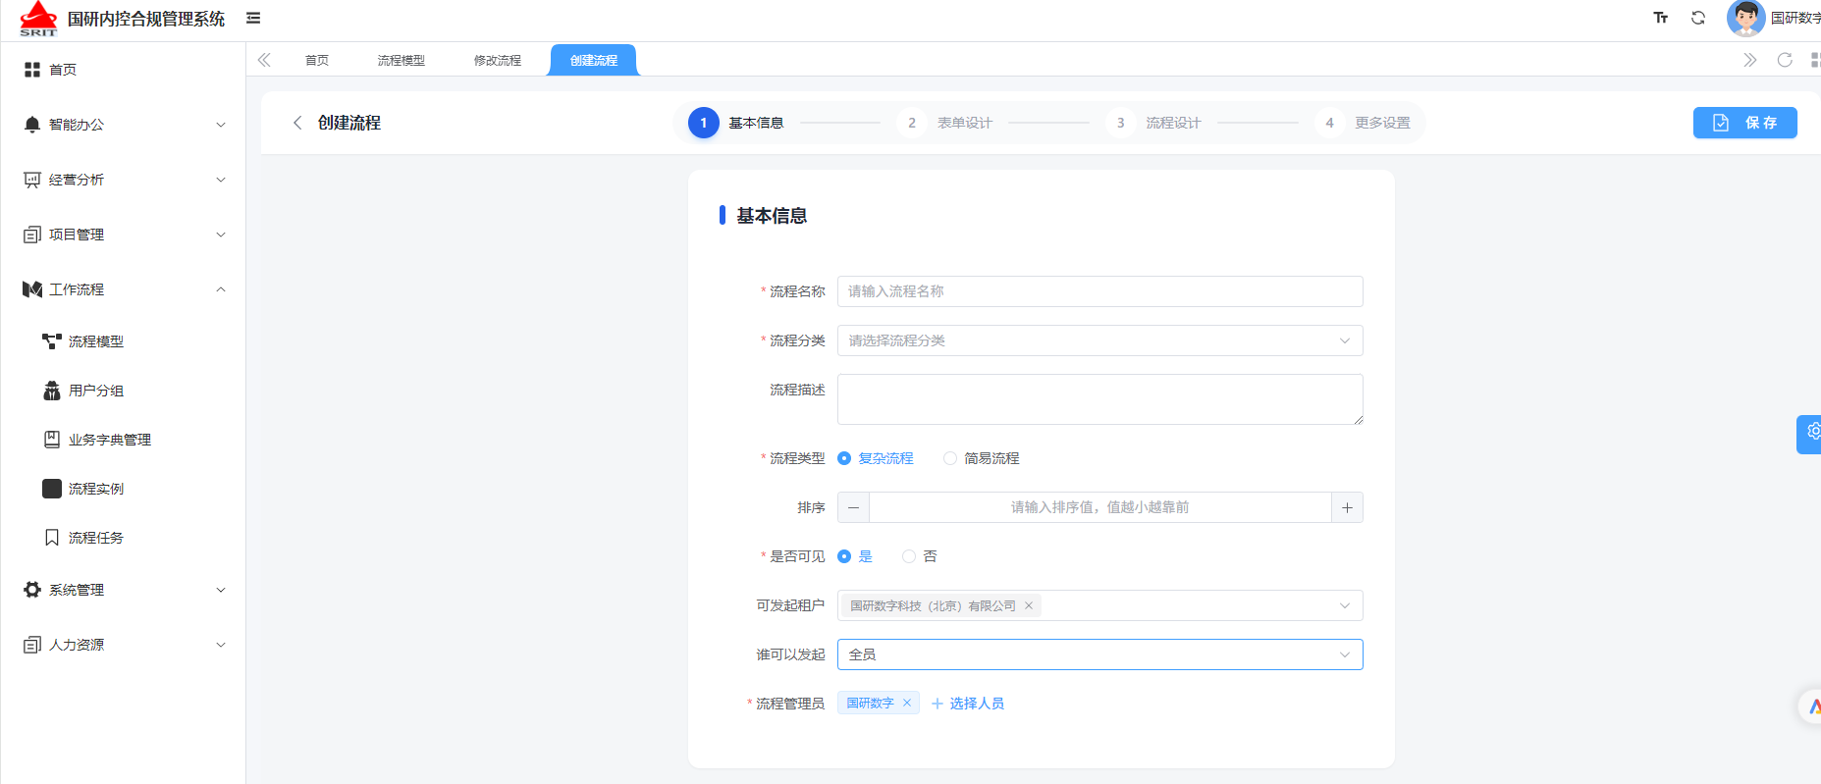Open the 可发起租户 dropdown arrow
Screen dimensions: 1821x784
(1345, 605)
